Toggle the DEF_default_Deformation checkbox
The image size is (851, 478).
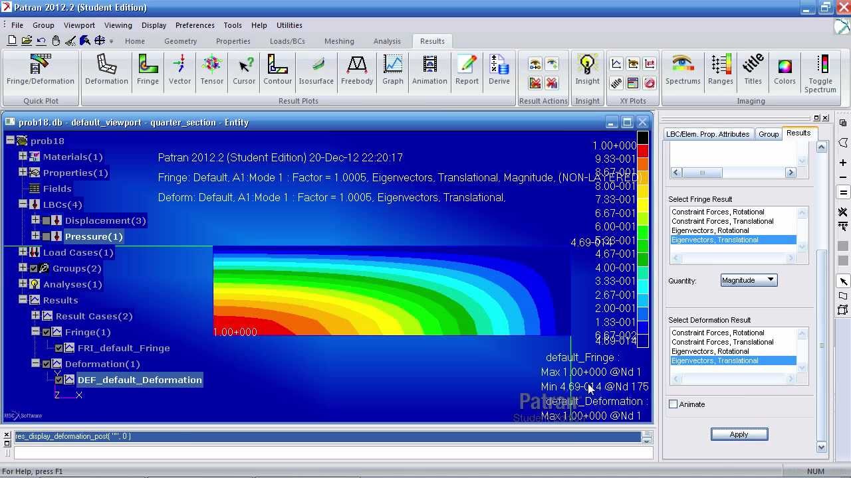59,380
